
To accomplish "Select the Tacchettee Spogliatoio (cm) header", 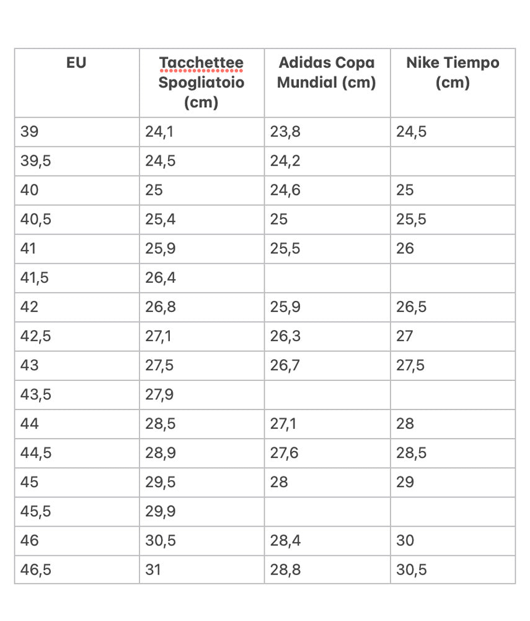I will 202,83.
